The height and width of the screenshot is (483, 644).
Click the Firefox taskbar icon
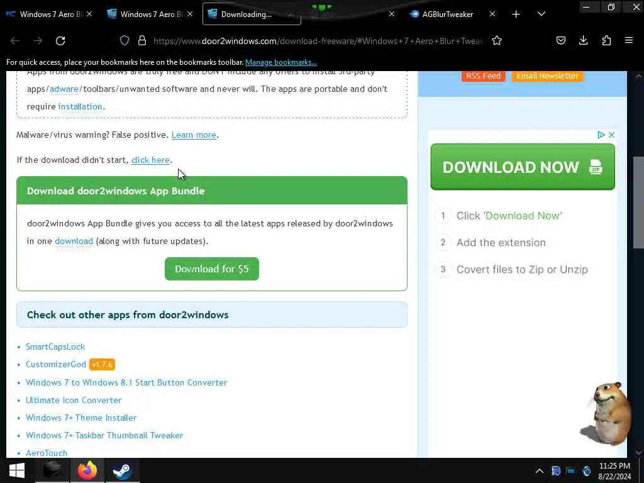[x=87, y=470]
